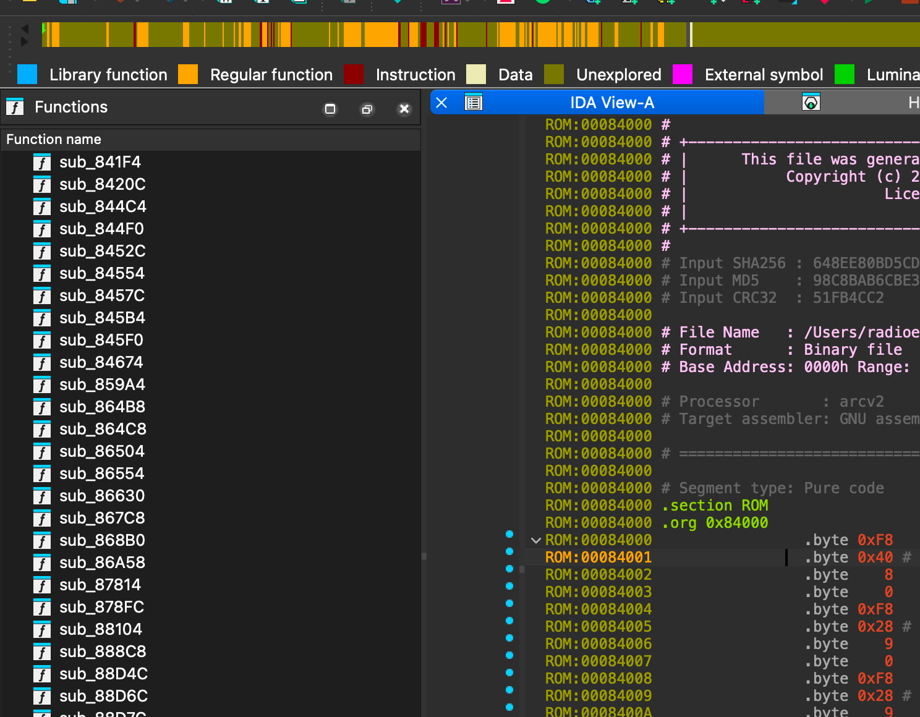Select function sub_844C4 in list
The width and height of the screenshot is (920, 717).
(x=210, y=206)
